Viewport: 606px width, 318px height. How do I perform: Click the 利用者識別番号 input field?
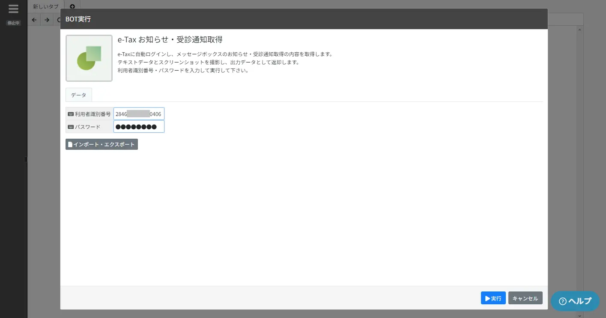tap(139, 114)
